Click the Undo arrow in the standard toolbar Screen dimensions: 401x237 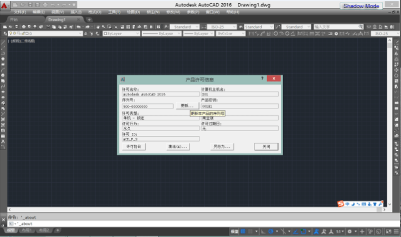coord(79,27)
